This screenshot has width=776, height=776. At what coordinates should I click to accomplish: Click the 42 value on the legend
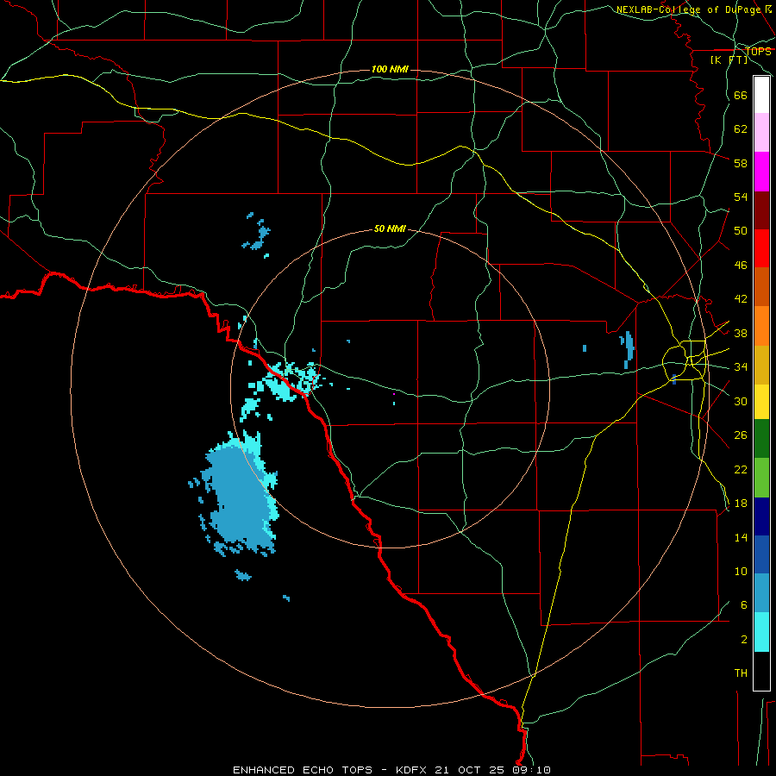(x=741, y=299)
